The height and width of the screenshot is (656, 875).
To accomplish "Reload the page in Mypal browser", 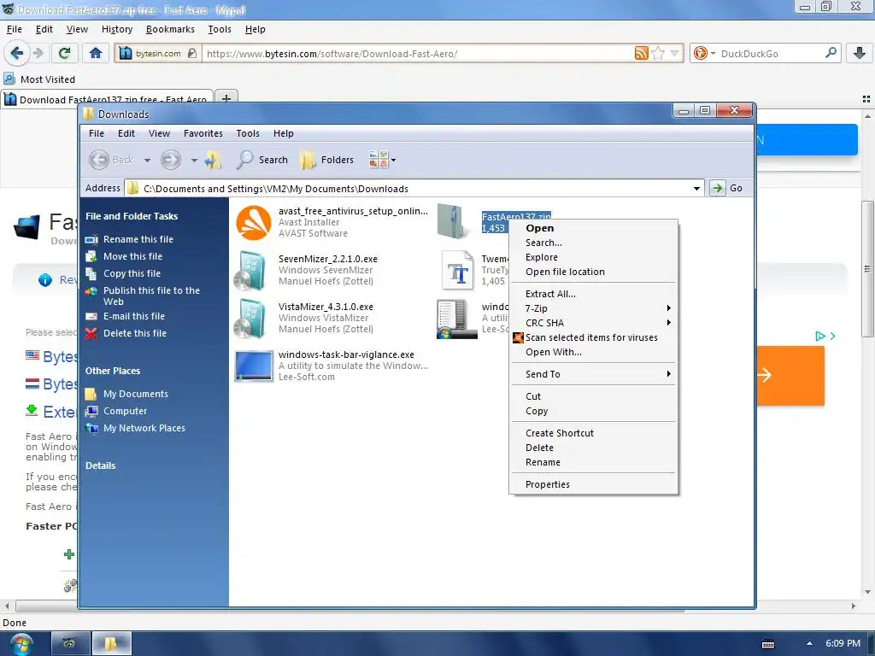I will 64,53.
